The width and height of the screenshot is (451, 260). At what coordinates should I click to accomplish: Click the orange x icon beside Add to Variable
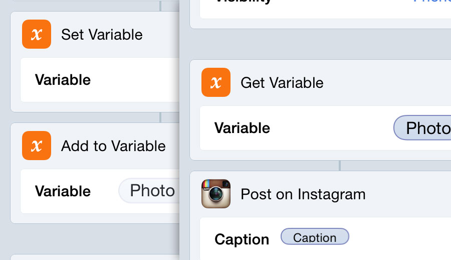click(x=37, y=146)
